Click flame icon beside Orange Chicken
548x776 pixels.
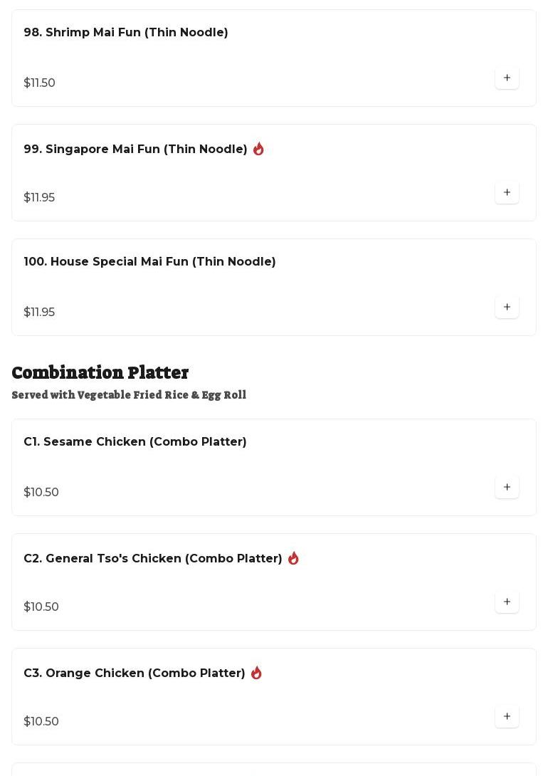[x=256, y=673]
